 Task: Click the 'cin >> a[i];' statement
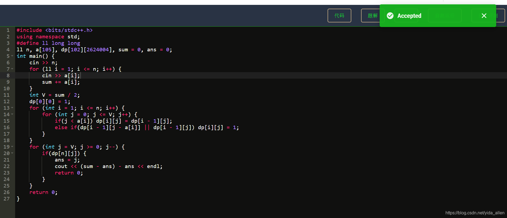(61, 75)
